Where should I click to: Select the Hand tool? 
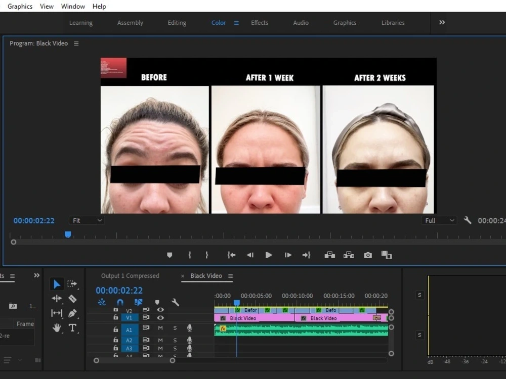point(57,328)
